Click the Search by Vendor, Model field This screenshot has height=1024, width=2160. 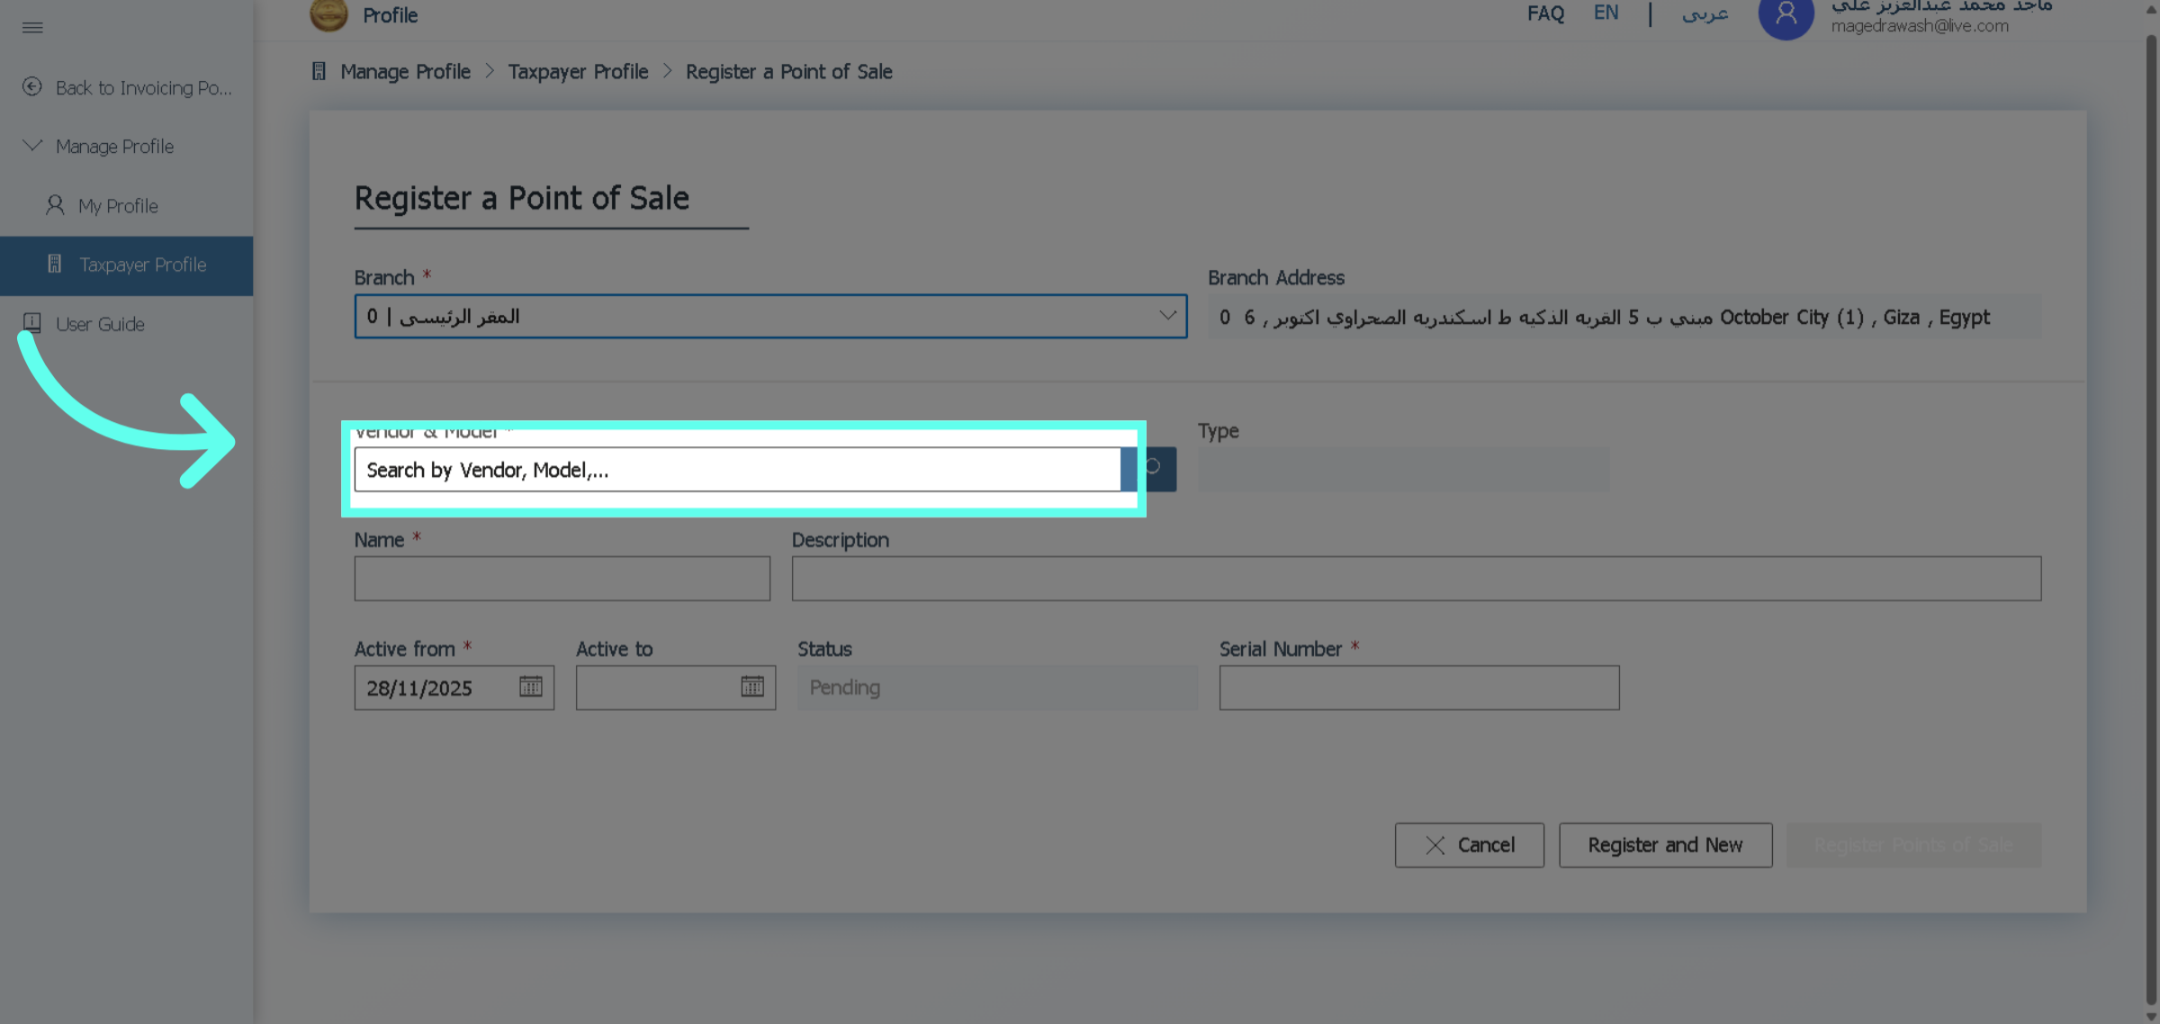coord(736,470)
